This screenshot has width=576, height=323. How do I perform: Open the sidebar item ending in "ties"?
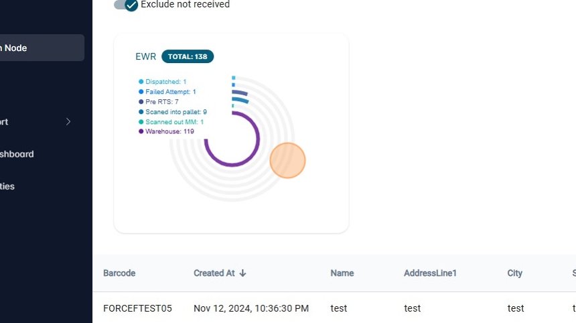tap(8, 186)
